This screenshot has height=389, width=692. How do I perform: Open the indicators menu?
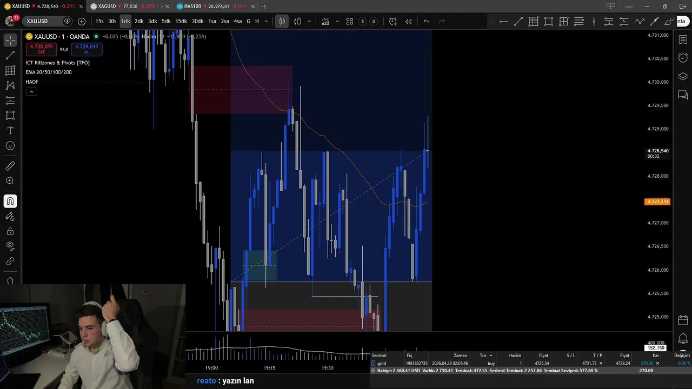click(x=325, y=21)
